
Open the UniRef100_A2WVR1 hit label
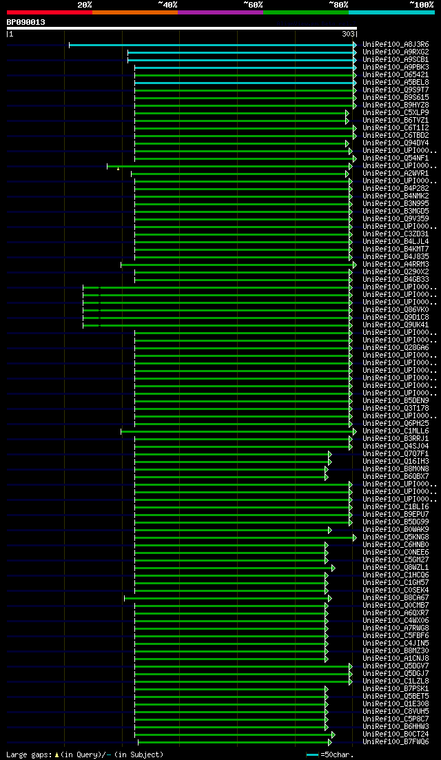click(396, 174)
